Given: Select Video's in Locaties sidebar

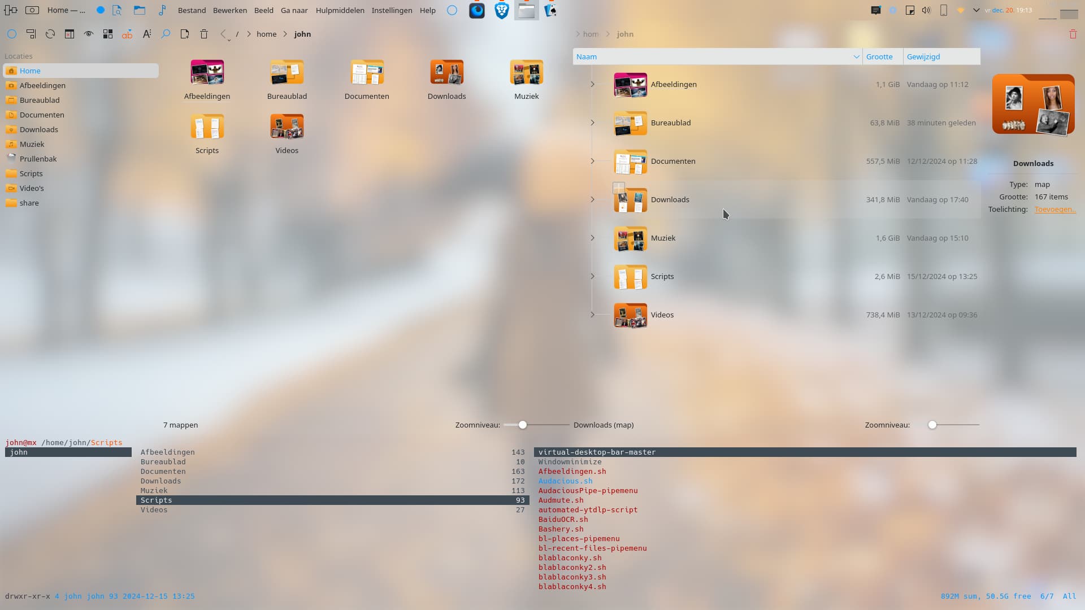Looking at the screenshot, I should [x=81, y=188].
